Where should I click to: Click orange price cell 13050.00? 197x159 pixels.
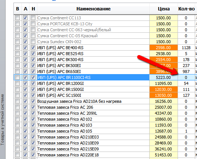tap(163, 95)
